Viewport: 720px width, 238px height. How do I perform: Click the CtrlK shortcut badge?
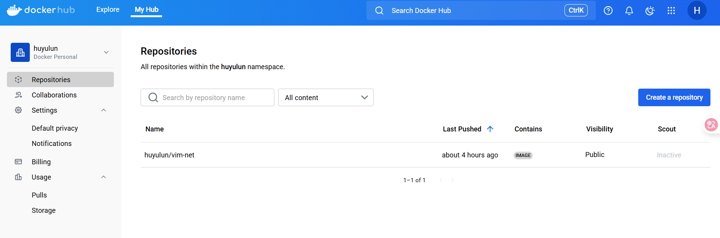click(x=576, y=10)
